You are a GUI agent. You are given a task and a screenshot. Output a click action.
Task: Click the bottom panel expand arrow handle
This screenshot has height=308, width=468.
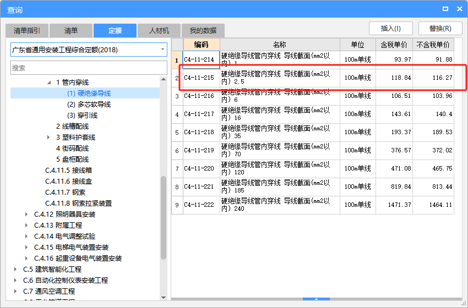(x=316, y=299)
